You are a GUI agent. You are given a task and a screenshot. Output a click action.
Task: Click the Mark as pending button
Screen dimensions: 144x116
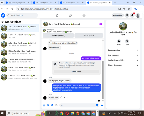(x=58, y=35)
